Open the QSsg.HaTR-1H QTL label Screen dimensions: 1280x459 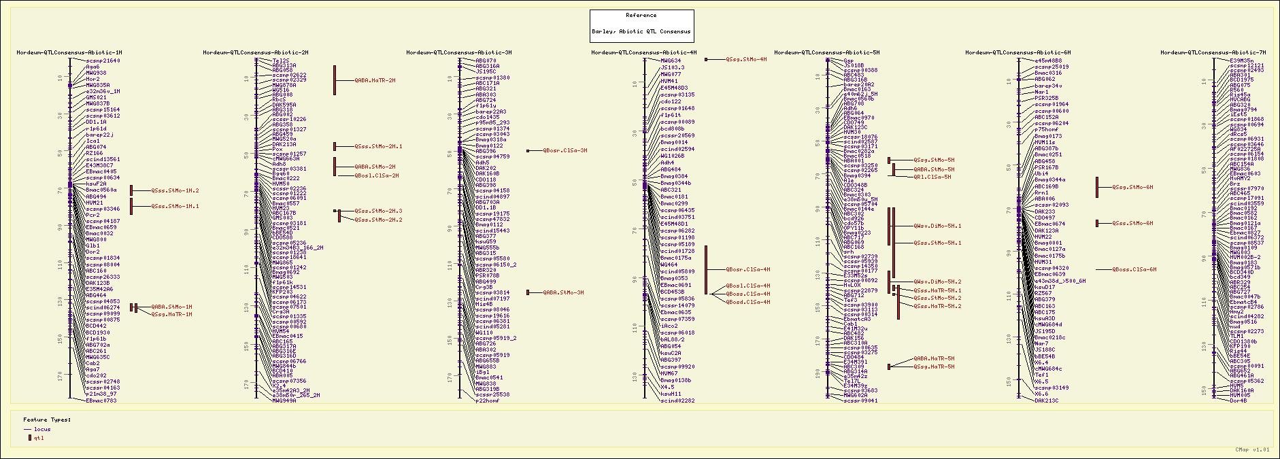click(x=171, y=314)
